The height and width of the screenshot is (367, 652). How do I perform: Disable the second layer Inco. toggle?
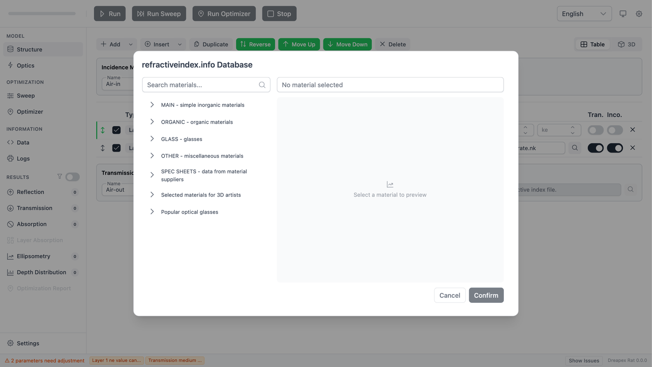615,148
